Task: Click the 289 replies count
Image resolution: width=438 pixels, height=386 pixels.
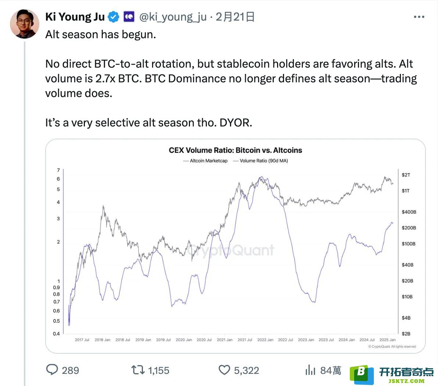Action: pyautogui.click(x=71, y=370)
